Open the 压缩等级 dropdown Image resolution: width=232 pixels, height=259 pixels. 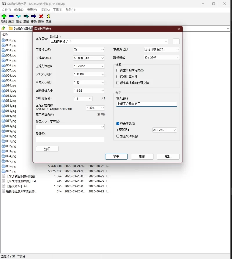coord(89,58)
